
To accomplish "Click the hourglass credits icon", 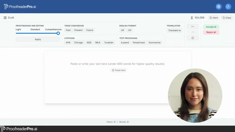I will (192, 18).
